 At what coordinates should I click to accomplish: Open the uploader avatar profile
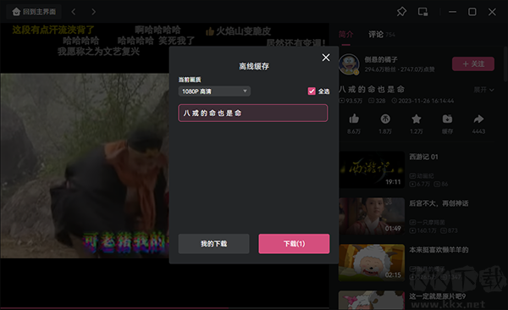click(349, 64)
